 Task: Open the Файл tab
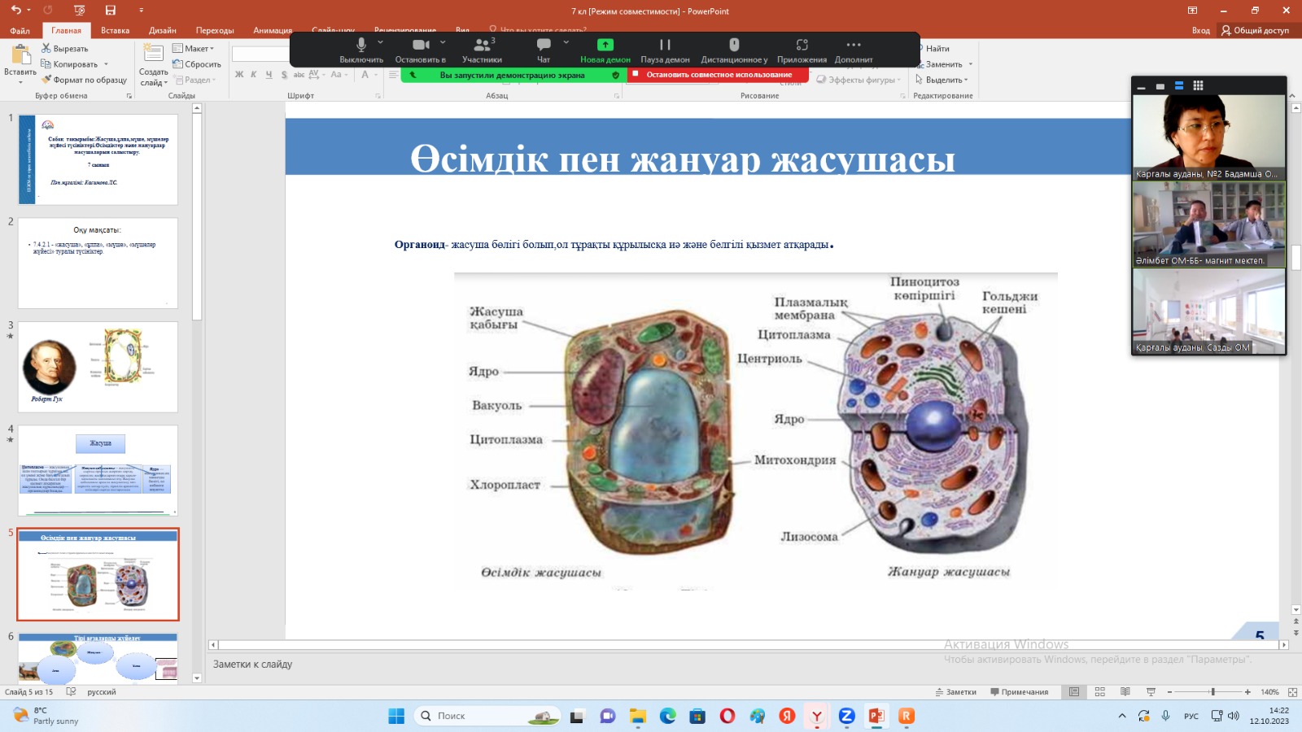20,30
